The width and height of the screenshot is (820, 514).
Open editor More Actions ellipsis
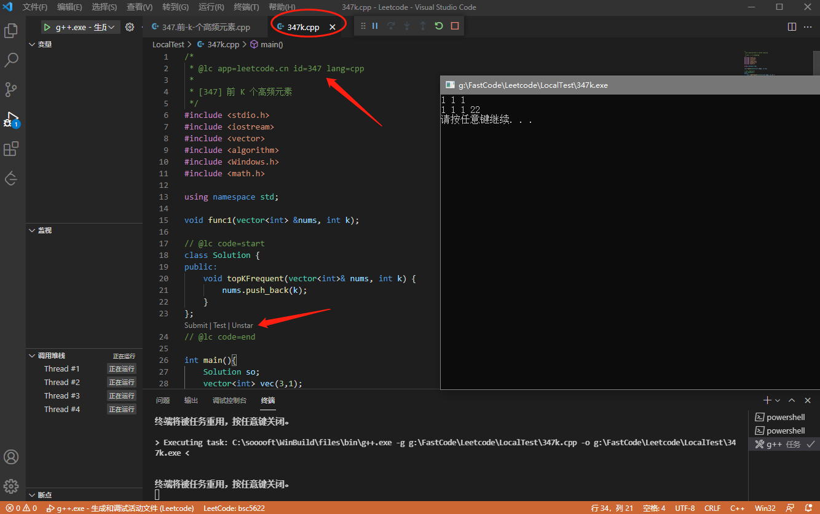(808, 27)
